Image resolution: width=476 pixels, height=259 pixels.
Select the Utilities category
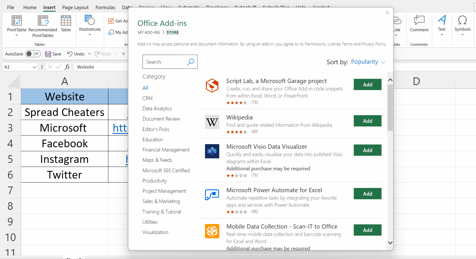[x=150, y=222]
